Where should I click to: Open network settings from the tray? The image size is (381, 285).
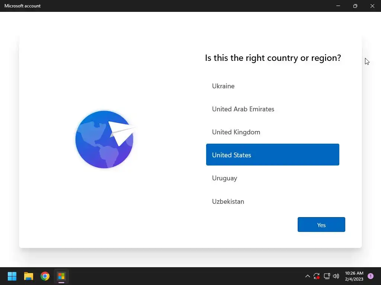click(327, 276)
